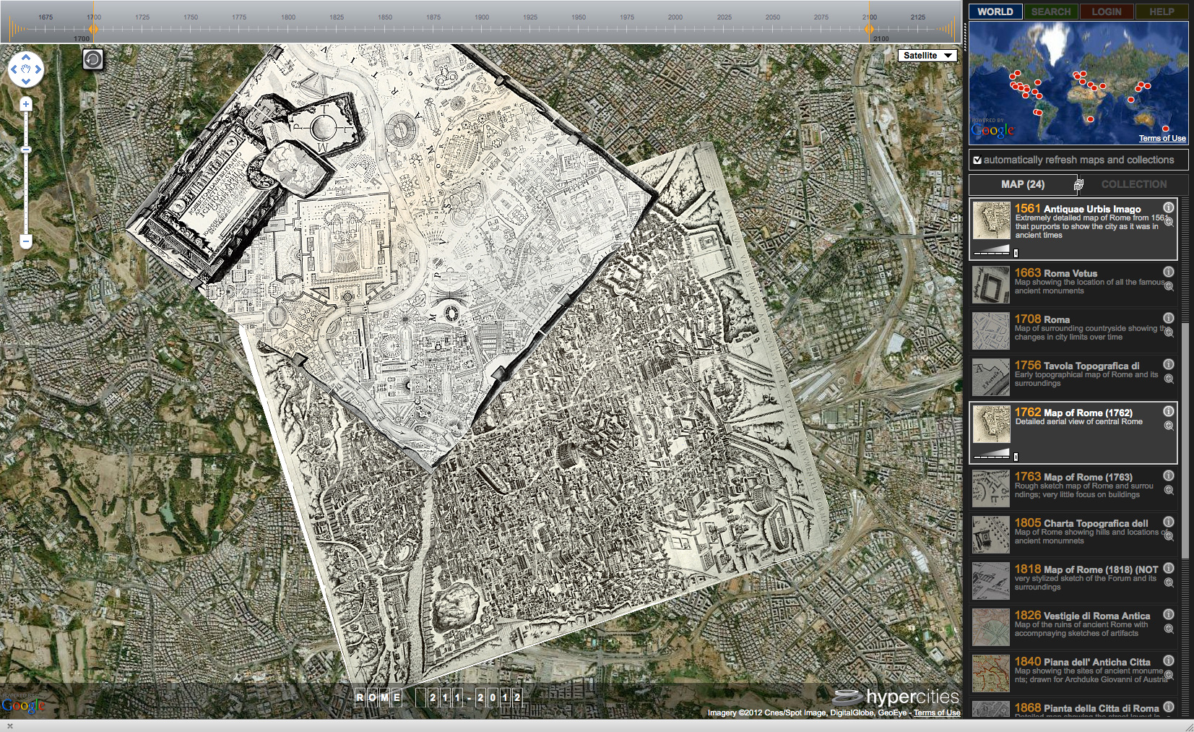
Task: Show info for 1840 Piana dell' Anticha Citta
Action: [1168, 660]
